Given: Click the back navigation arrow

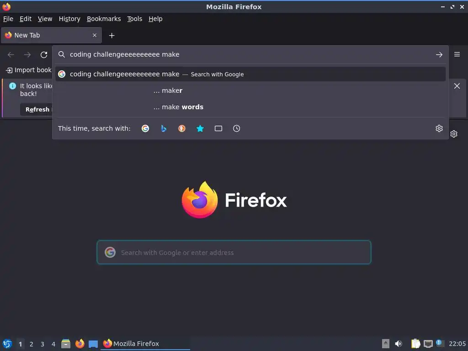Looking at the screenshot, I should [11, 55].
